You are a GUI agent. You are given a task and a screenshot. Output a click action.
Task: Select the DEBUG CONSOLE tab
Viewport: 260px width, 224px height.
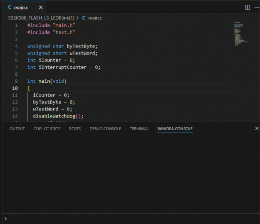(105, 129)
